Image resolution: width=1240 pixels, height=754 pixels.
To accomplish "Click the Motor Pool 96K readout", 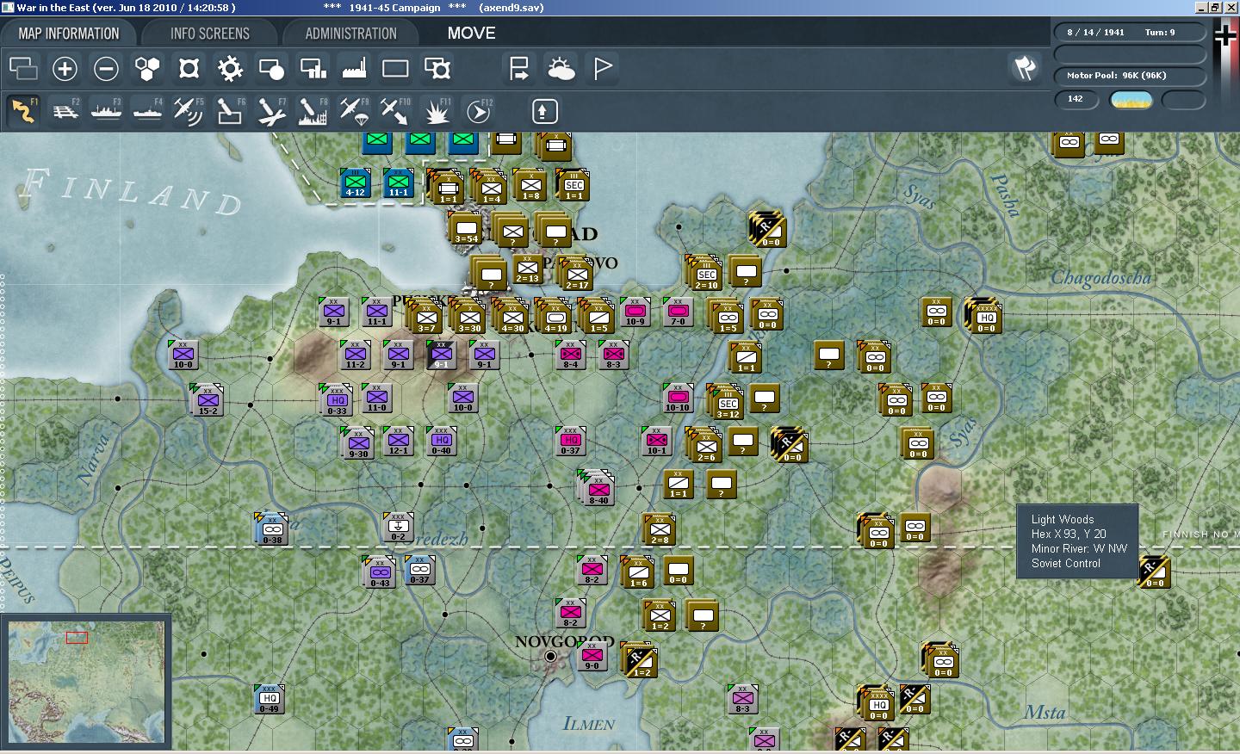I will click(x=1130, y=76).
